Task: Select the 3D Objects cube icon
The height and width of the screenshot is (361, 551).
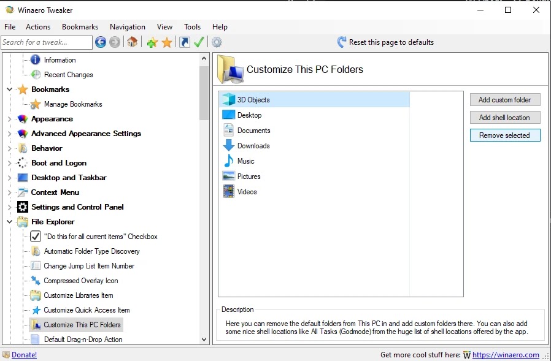Action: tap(229, 99)
